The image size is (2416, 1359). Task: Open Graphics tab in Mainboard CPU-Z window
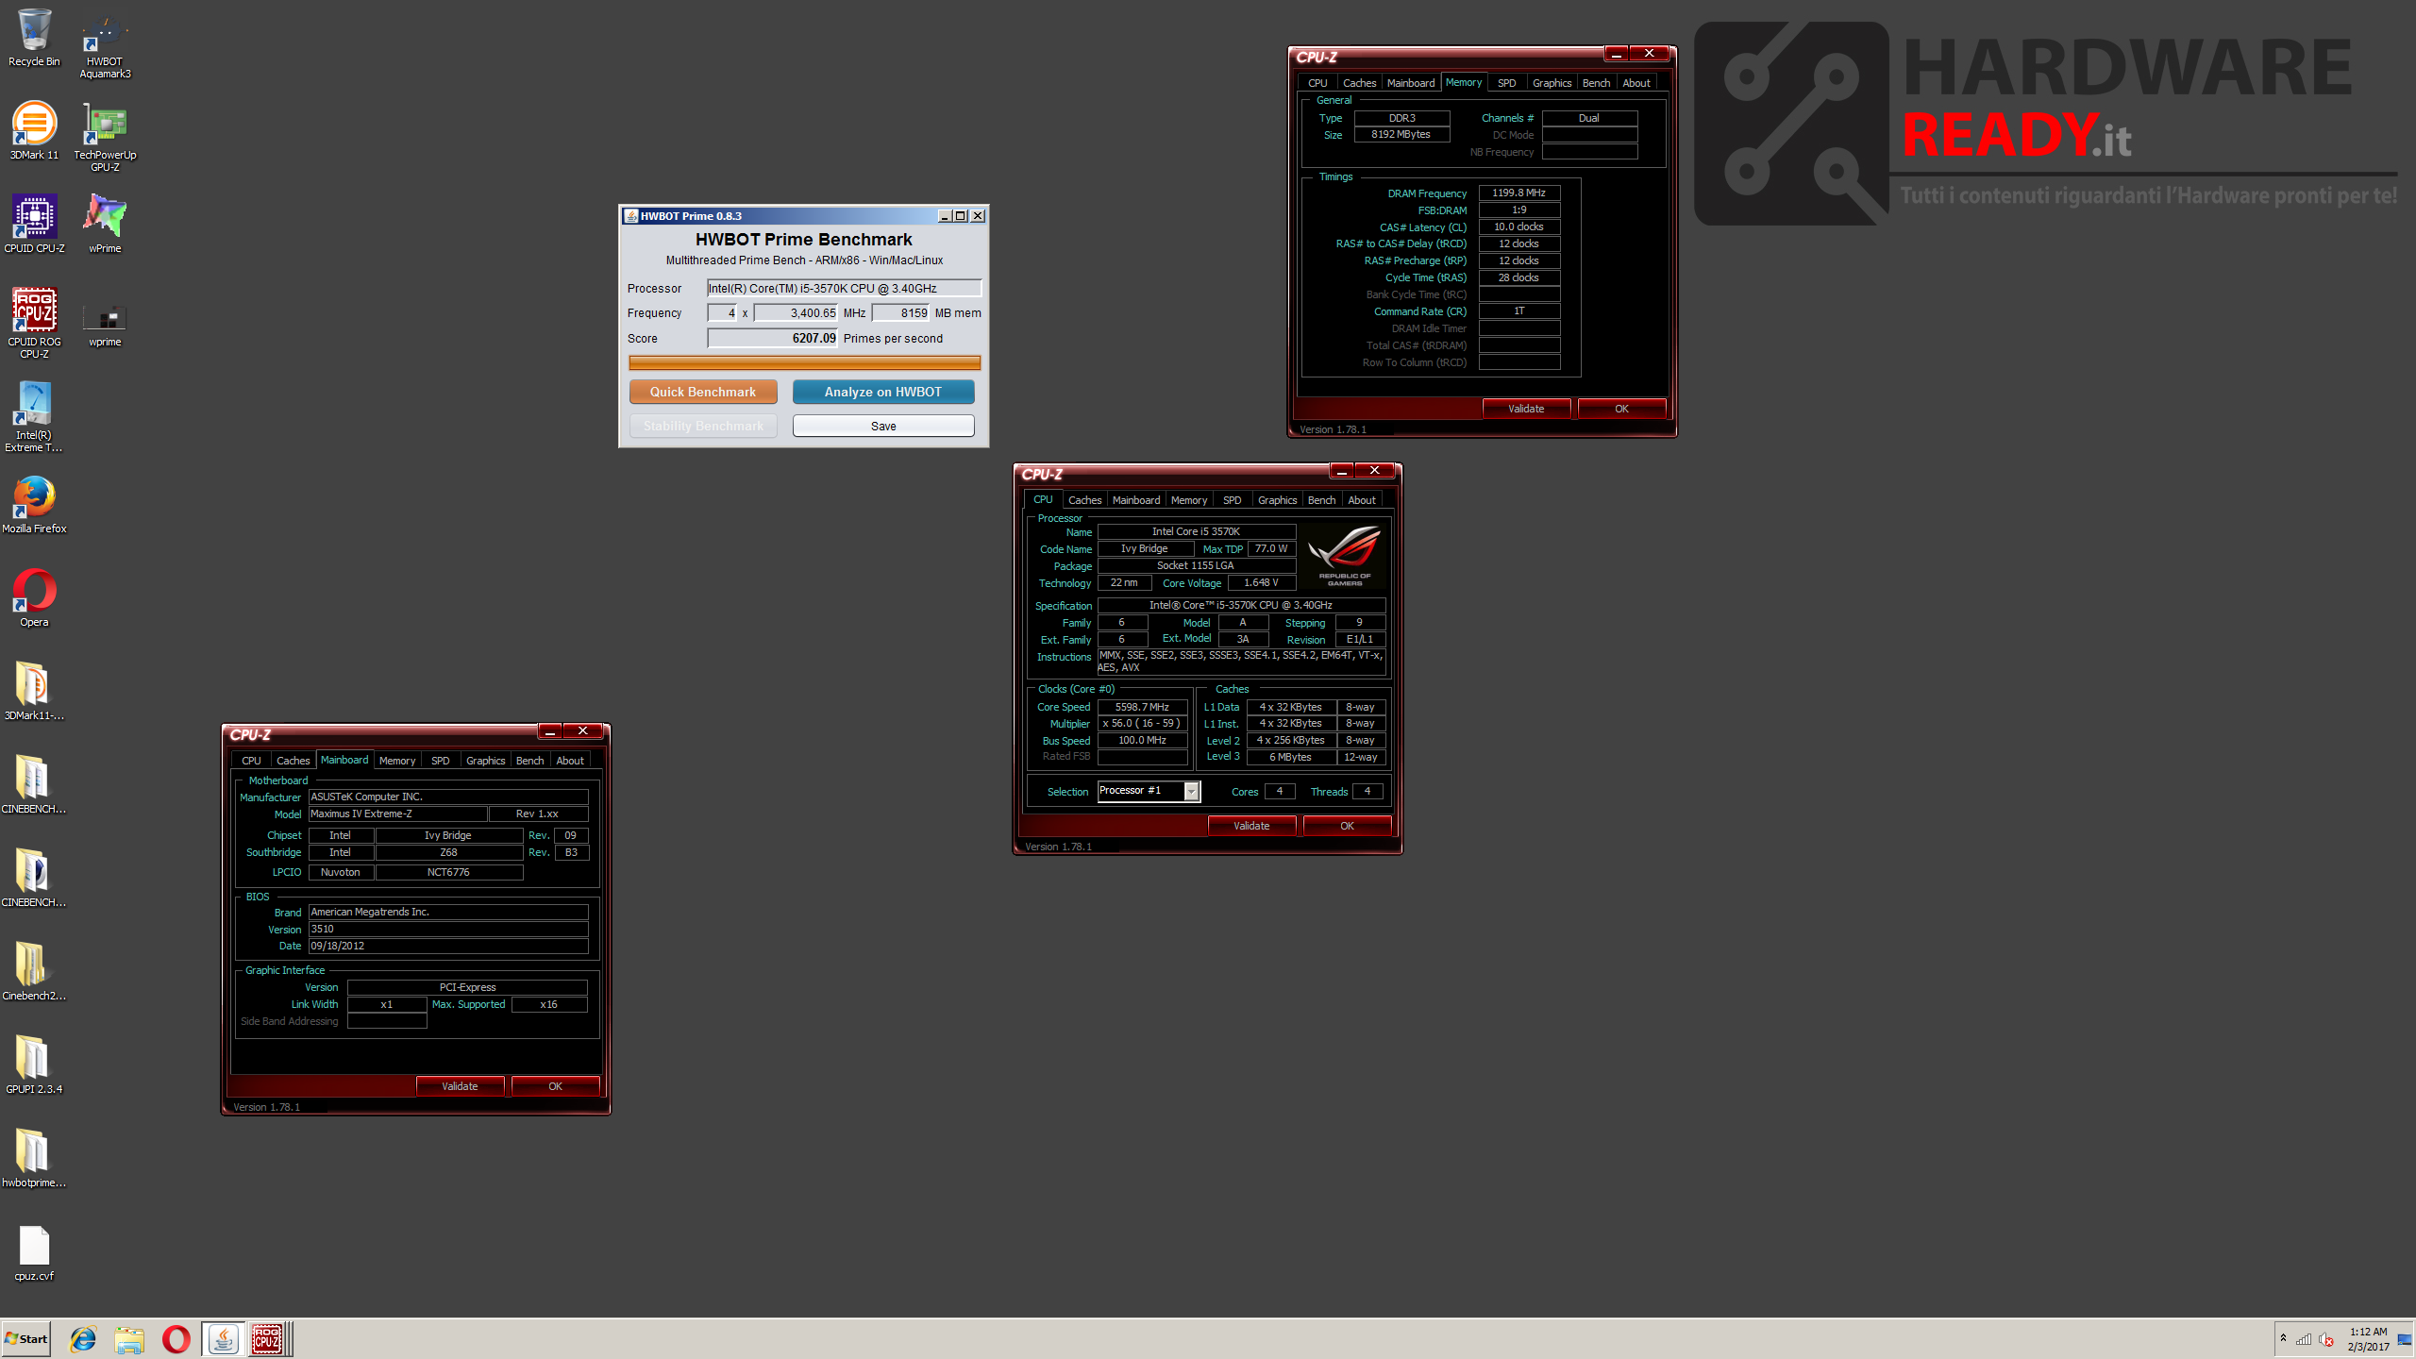[x=485, y=761]
